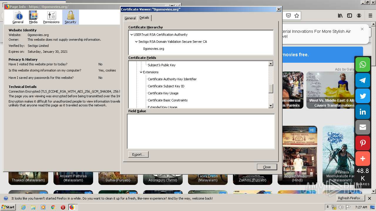
Task: Click inside the Field Value box
Action: (x=201, y=131)
